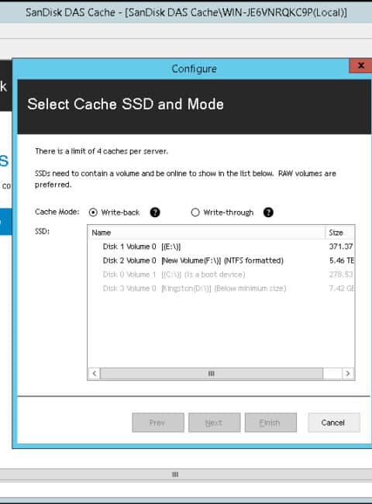Image resolution: width=372 pixels, height=504 pixels.
Task: Click the SanDisk DAS Cache title bar
Action: 186,12
